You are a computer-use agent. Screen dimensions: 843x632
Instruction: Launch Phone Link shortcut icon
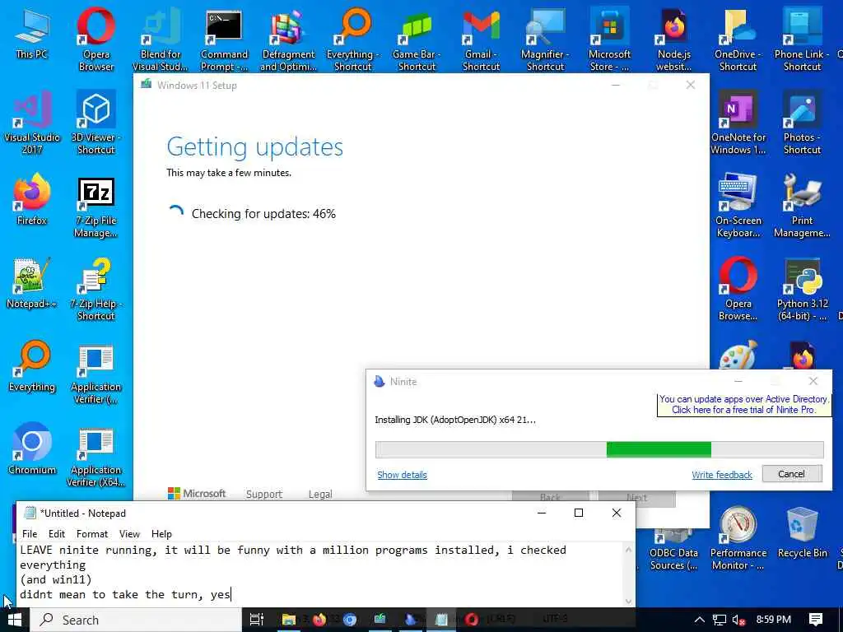pyautogui.click(x=802, y=39)
